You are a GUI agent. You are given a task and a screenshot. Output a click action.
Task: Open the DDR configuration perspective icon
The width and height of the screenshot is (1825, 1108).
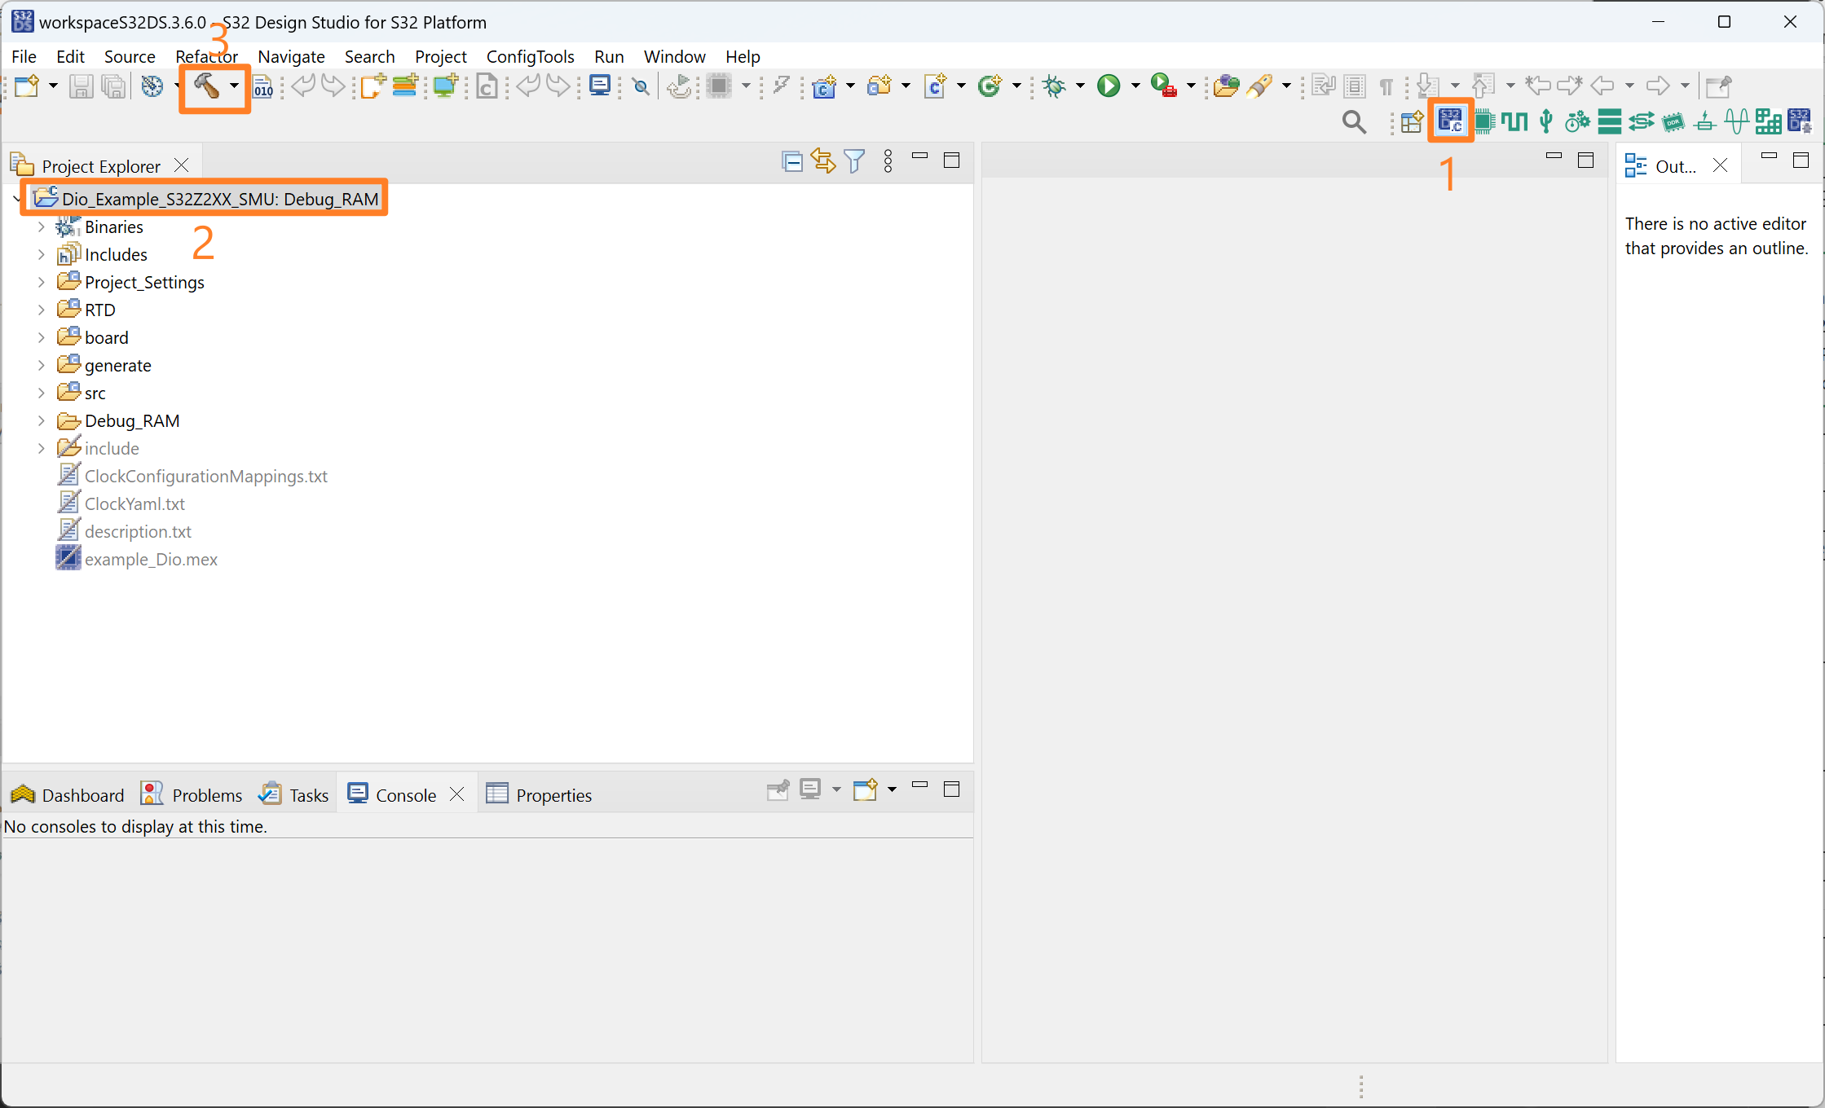tap(1673, 121)
